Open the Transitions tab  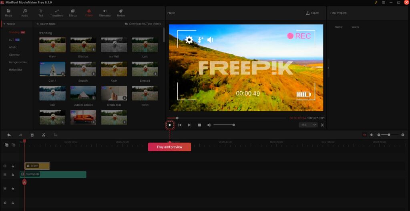tap(57, 13)
